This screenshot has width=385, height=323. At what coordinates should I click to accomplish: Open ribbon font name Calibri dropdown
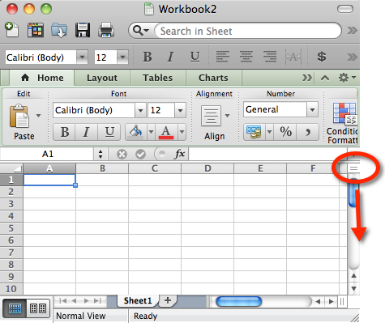(x=140, y=110)
